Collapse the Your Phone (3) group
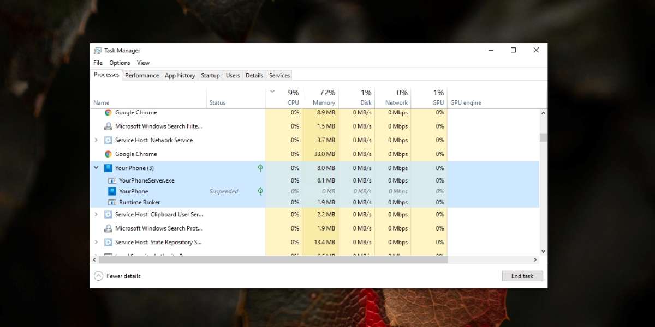 point(96,168)
